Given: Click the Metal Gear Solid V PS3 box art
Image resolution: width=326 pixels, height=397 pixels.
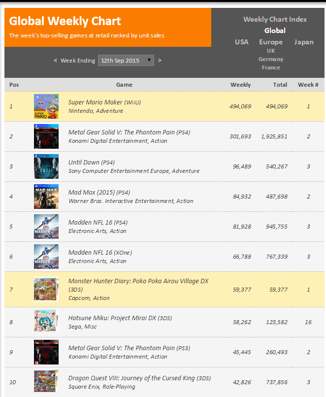Looking at the screenshot, I should (x=46, y=352).
